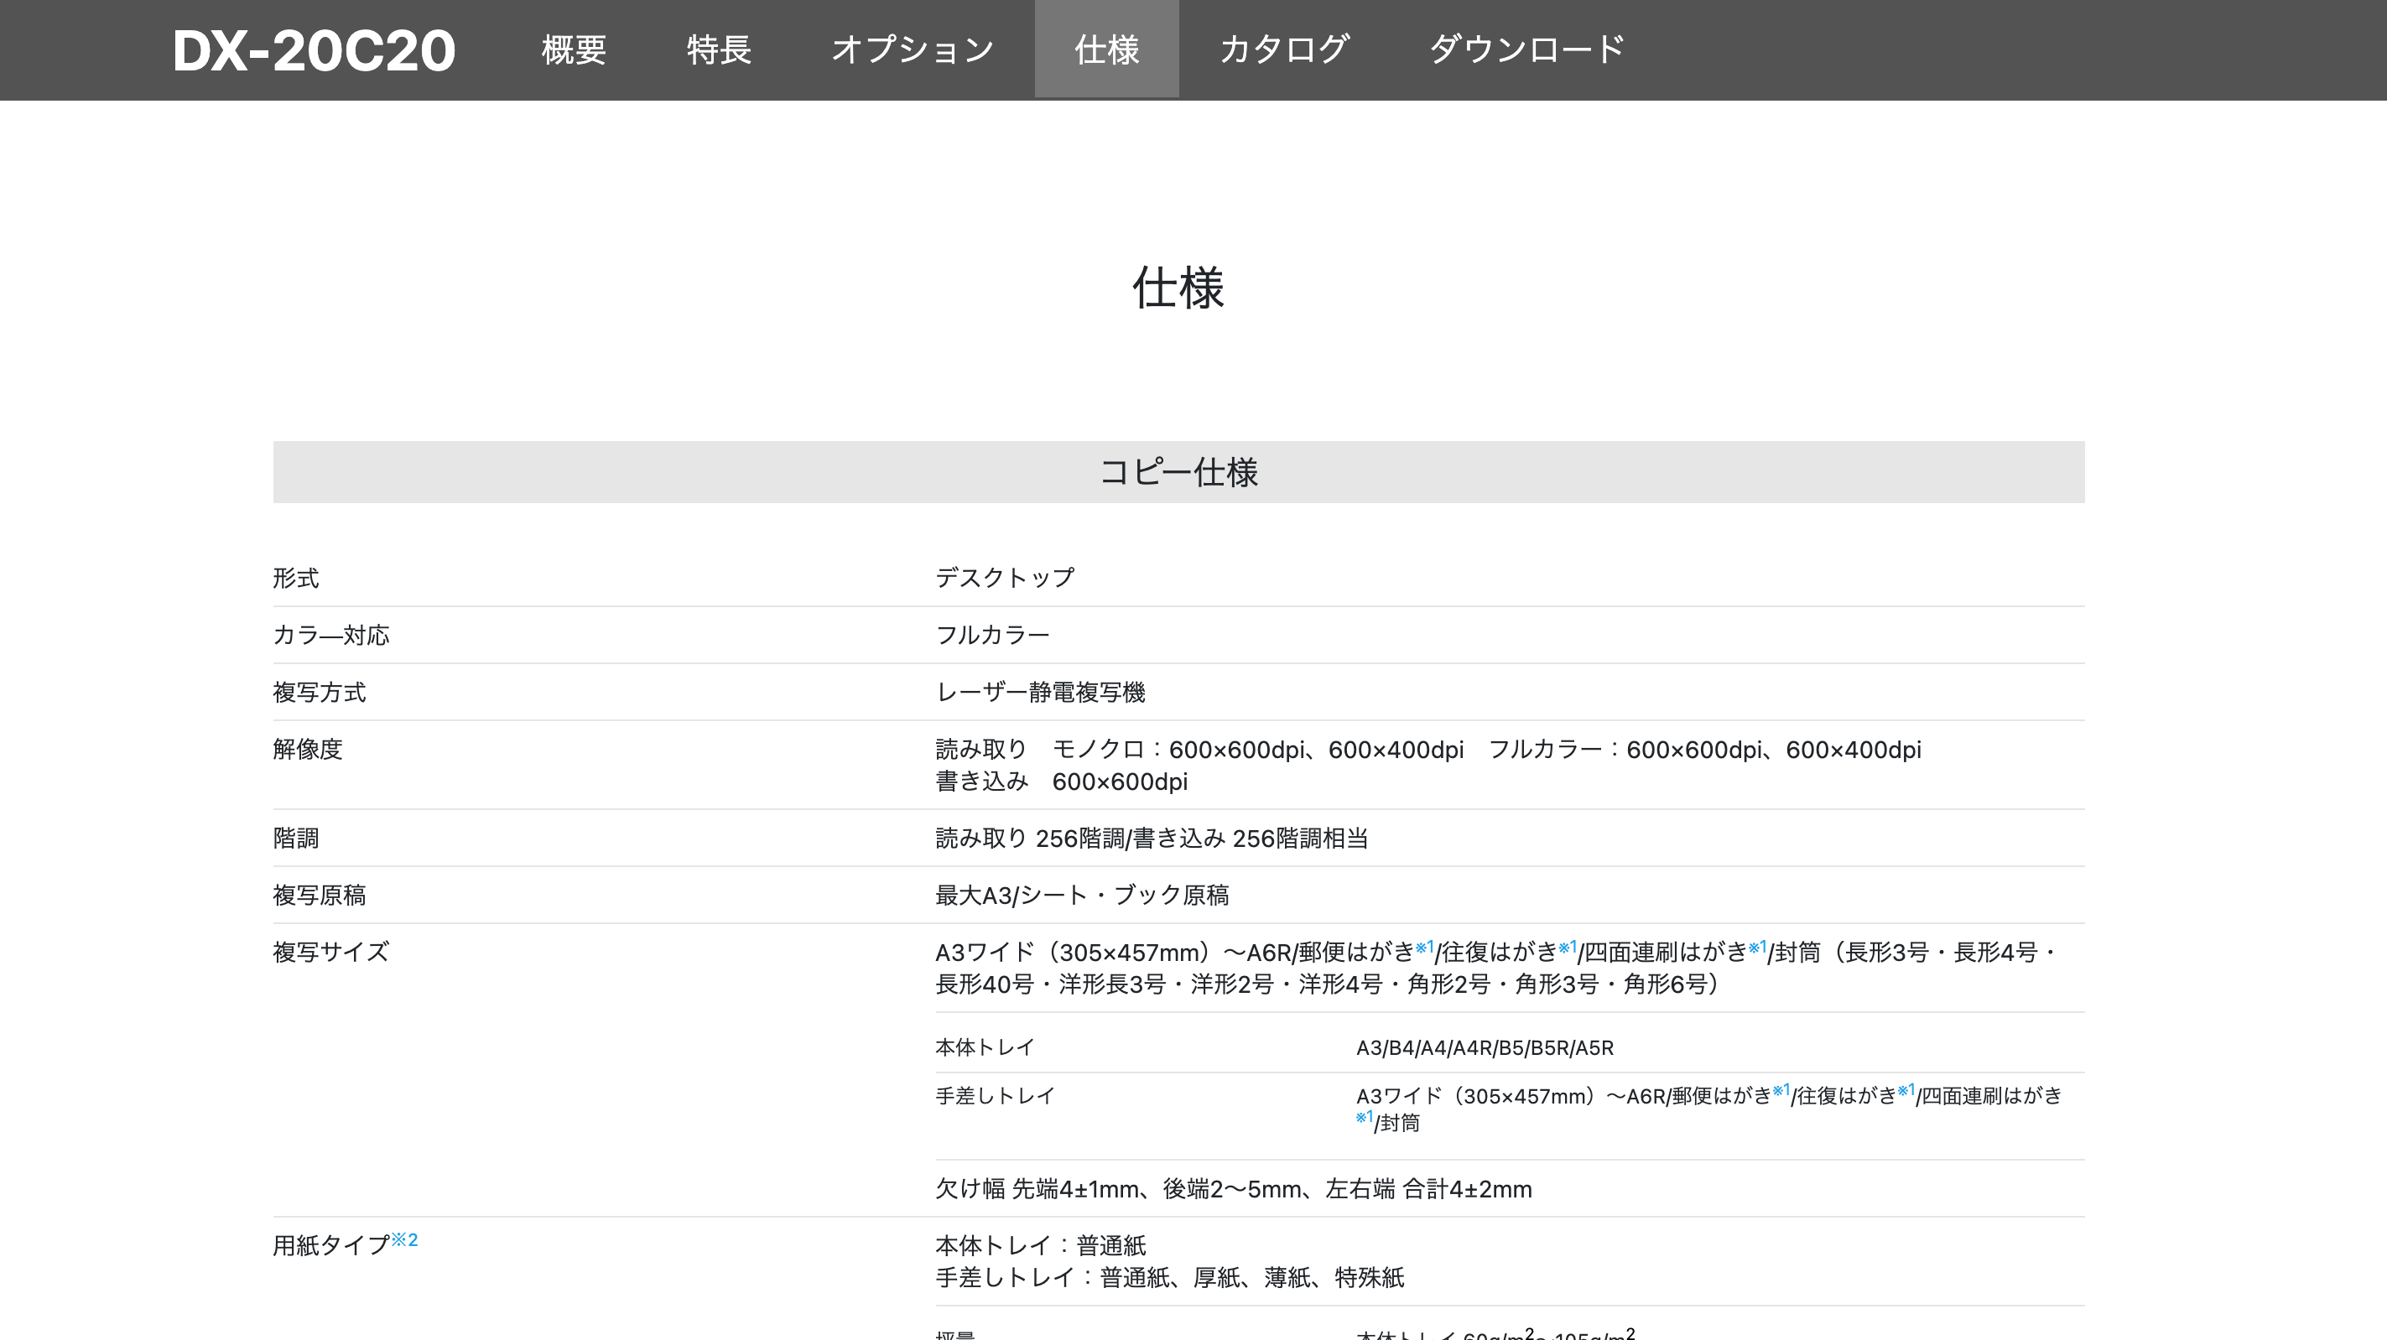2387x1340 pixels.
Task: Click the 解像度 row label
Action: pyautogui.click(x=308, y=749)
